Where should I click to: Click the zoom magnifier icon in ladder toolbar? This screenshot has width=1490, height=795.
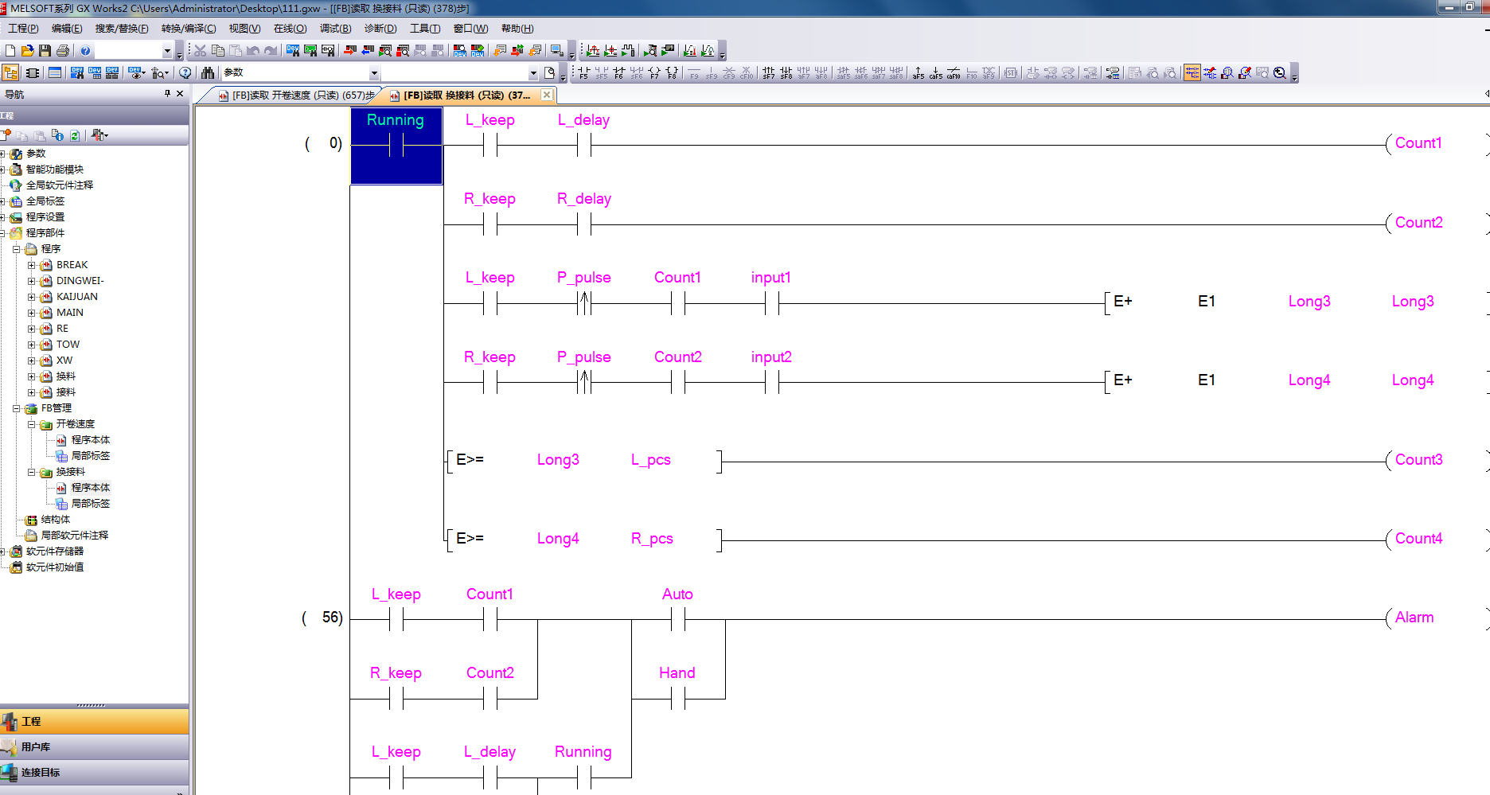point(1280,73)
